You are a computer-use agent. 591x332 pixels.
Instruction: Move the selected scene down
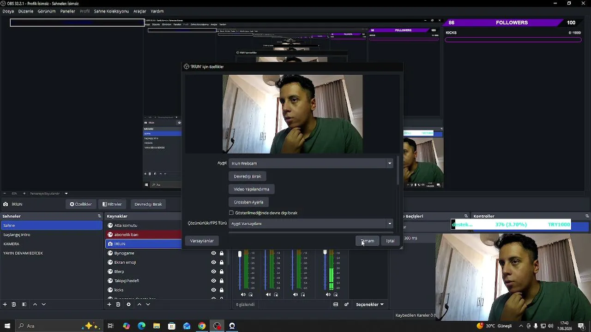pyautogui.click(x=44, y=304)
